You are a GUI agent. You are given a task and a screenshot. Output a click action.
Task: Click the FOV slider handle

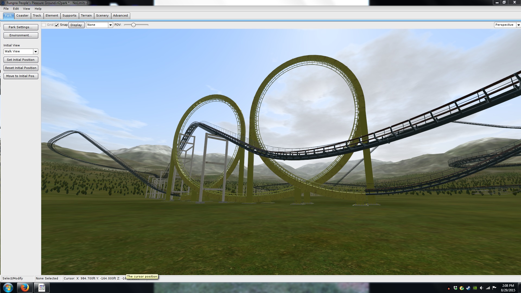[x=133, y=25]
